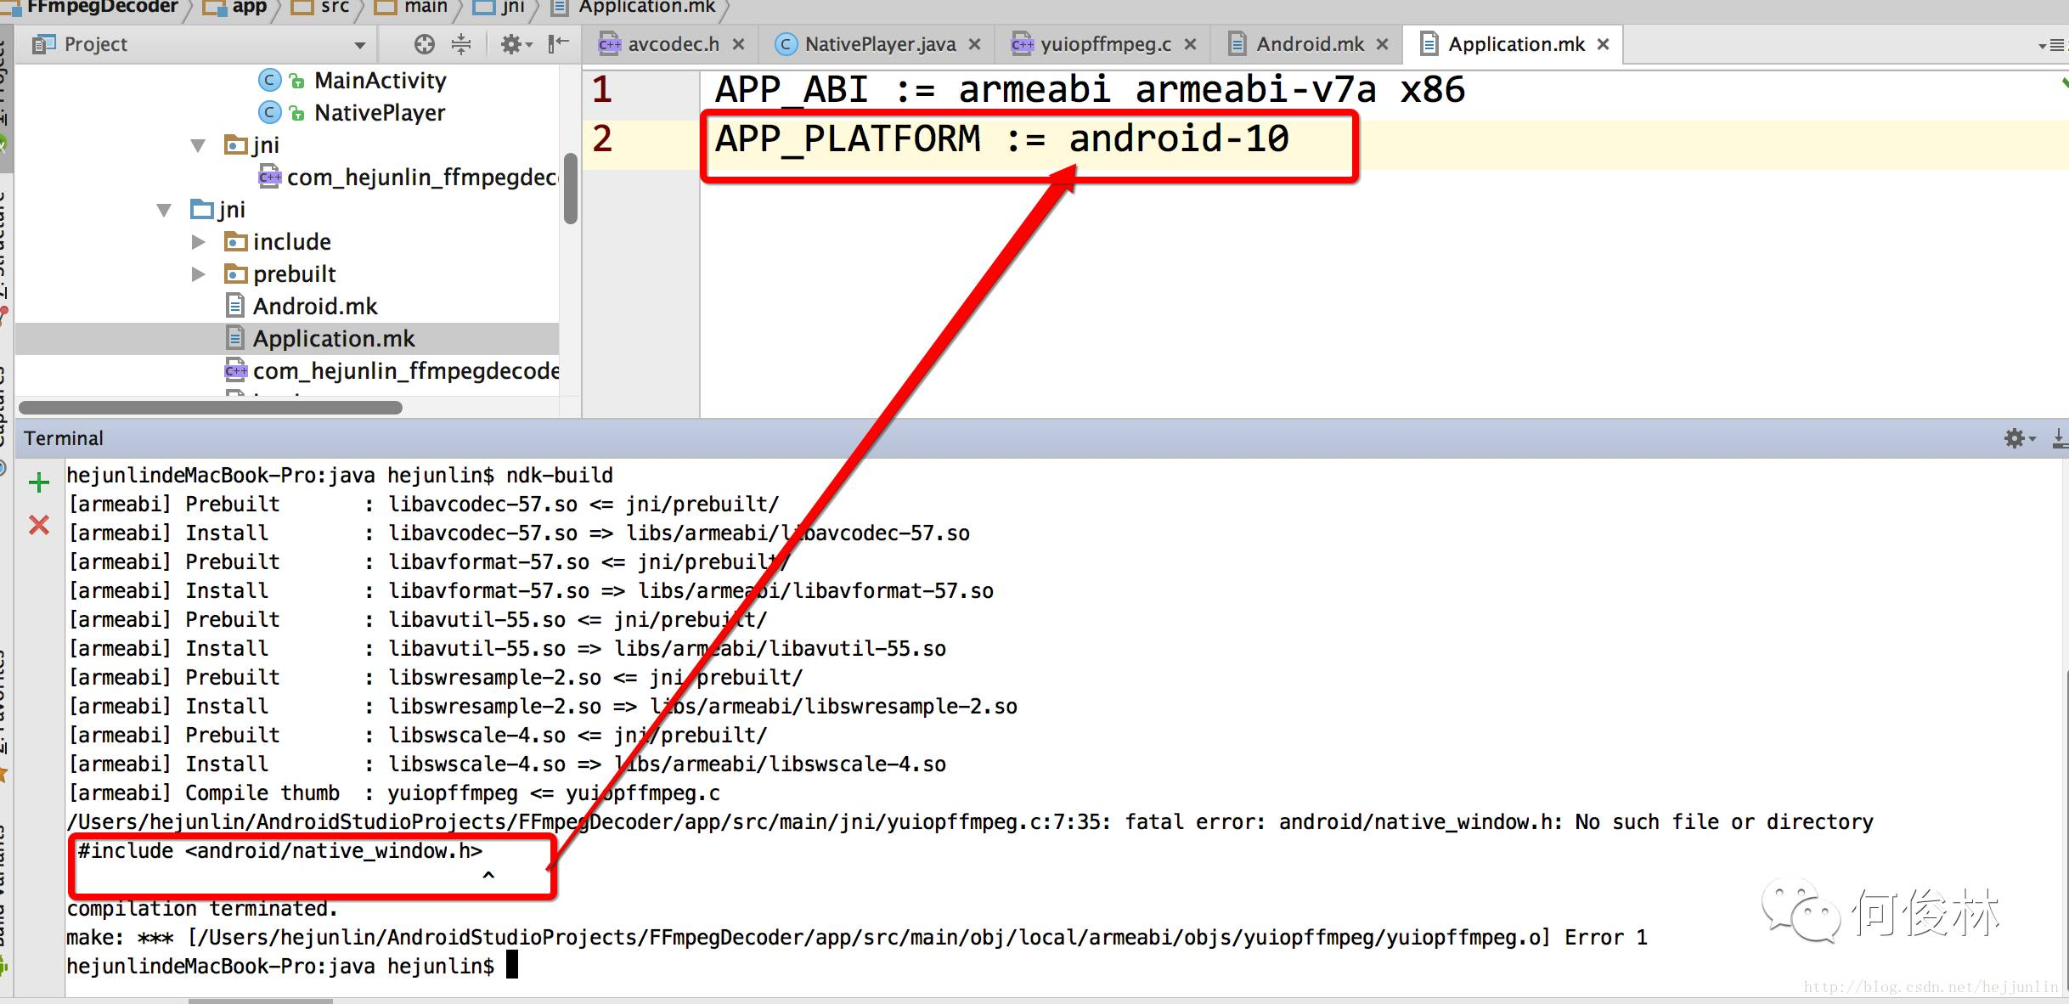Open Project view type dropdown
Screen dimensions: 2069x1004
pyautogui.click(x=360, y=45)
